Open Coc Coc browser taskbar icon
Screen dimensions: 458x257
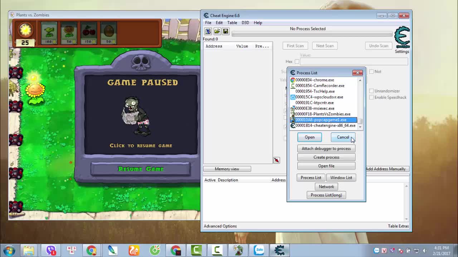155,250
